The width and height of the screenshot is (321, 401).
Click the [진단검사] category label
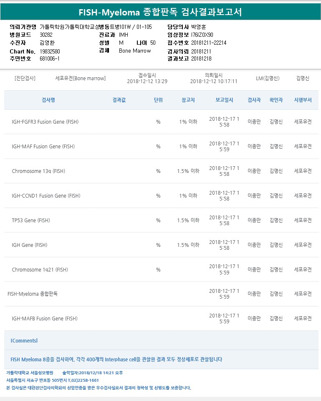tap(25, 78)
